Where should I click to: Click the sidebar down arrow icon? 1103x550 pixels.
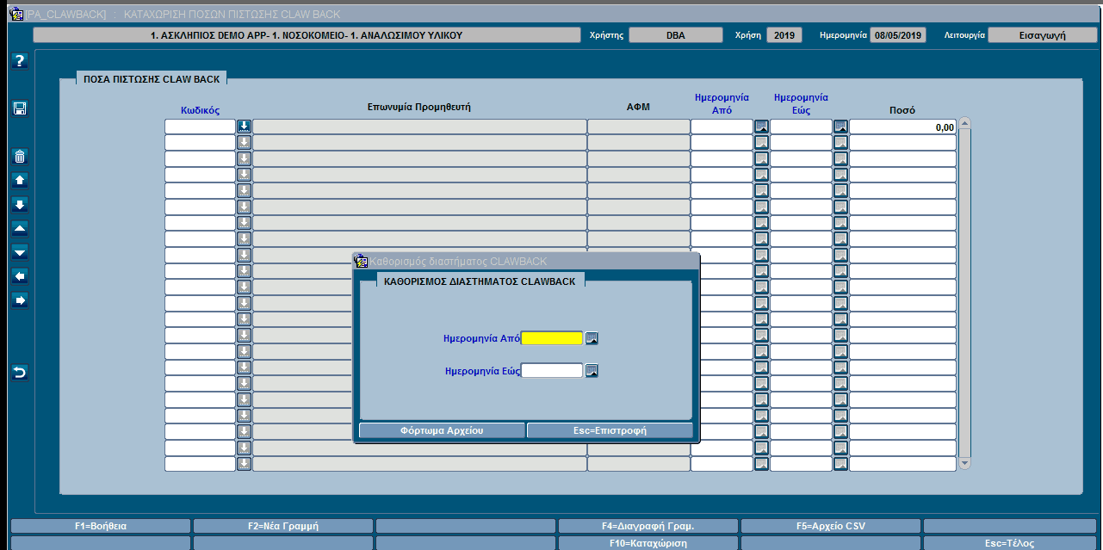[x=20, y=204]
